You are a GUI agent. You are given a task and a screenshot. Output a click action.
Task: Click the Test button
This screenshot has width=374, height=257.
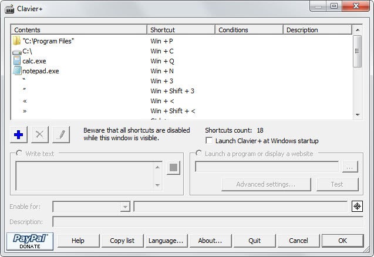337,184
